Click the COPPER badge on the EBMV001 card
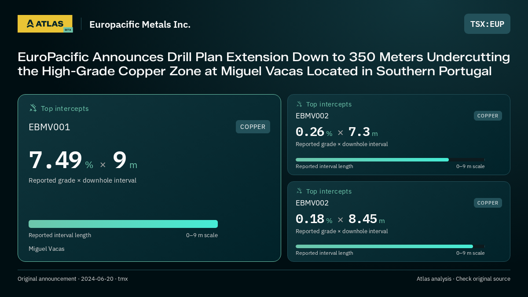 point(253,127)
